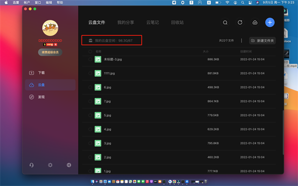
Task: Select checkbox for 6.jpg
Action: point(90,87)
